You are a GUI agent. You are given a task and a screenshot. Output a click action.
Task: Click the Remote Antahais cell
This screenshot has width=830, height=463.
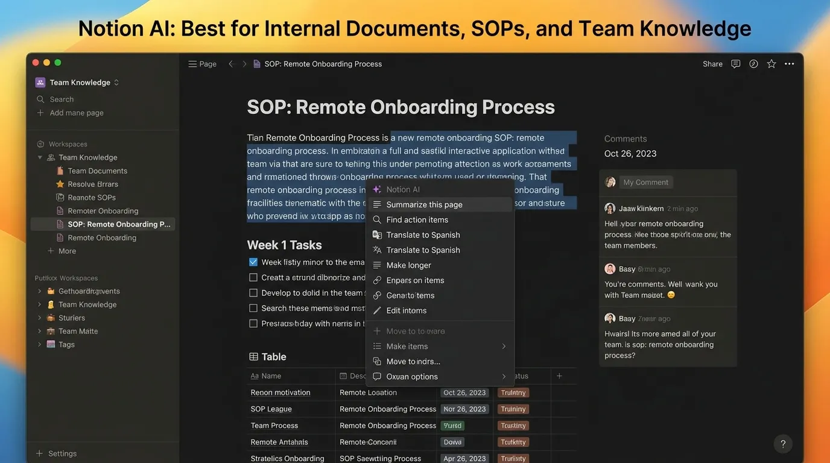pos(291,442)
